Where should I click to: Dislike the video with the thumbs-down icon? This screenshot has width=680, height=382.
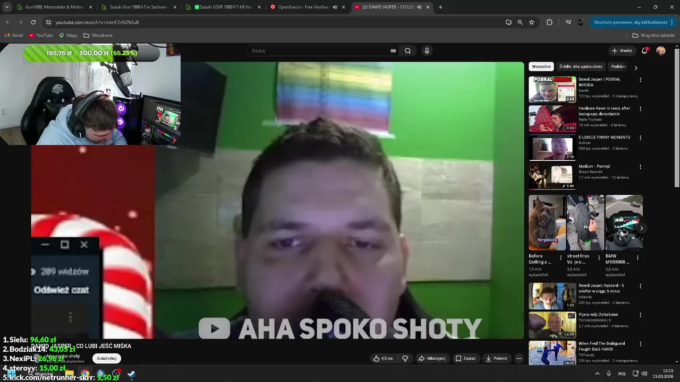tap(405, 359)
